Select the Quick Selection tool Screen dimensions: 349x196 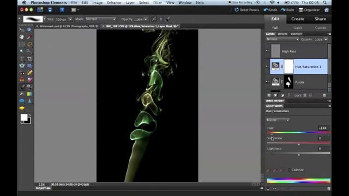[x=29, y=51]
